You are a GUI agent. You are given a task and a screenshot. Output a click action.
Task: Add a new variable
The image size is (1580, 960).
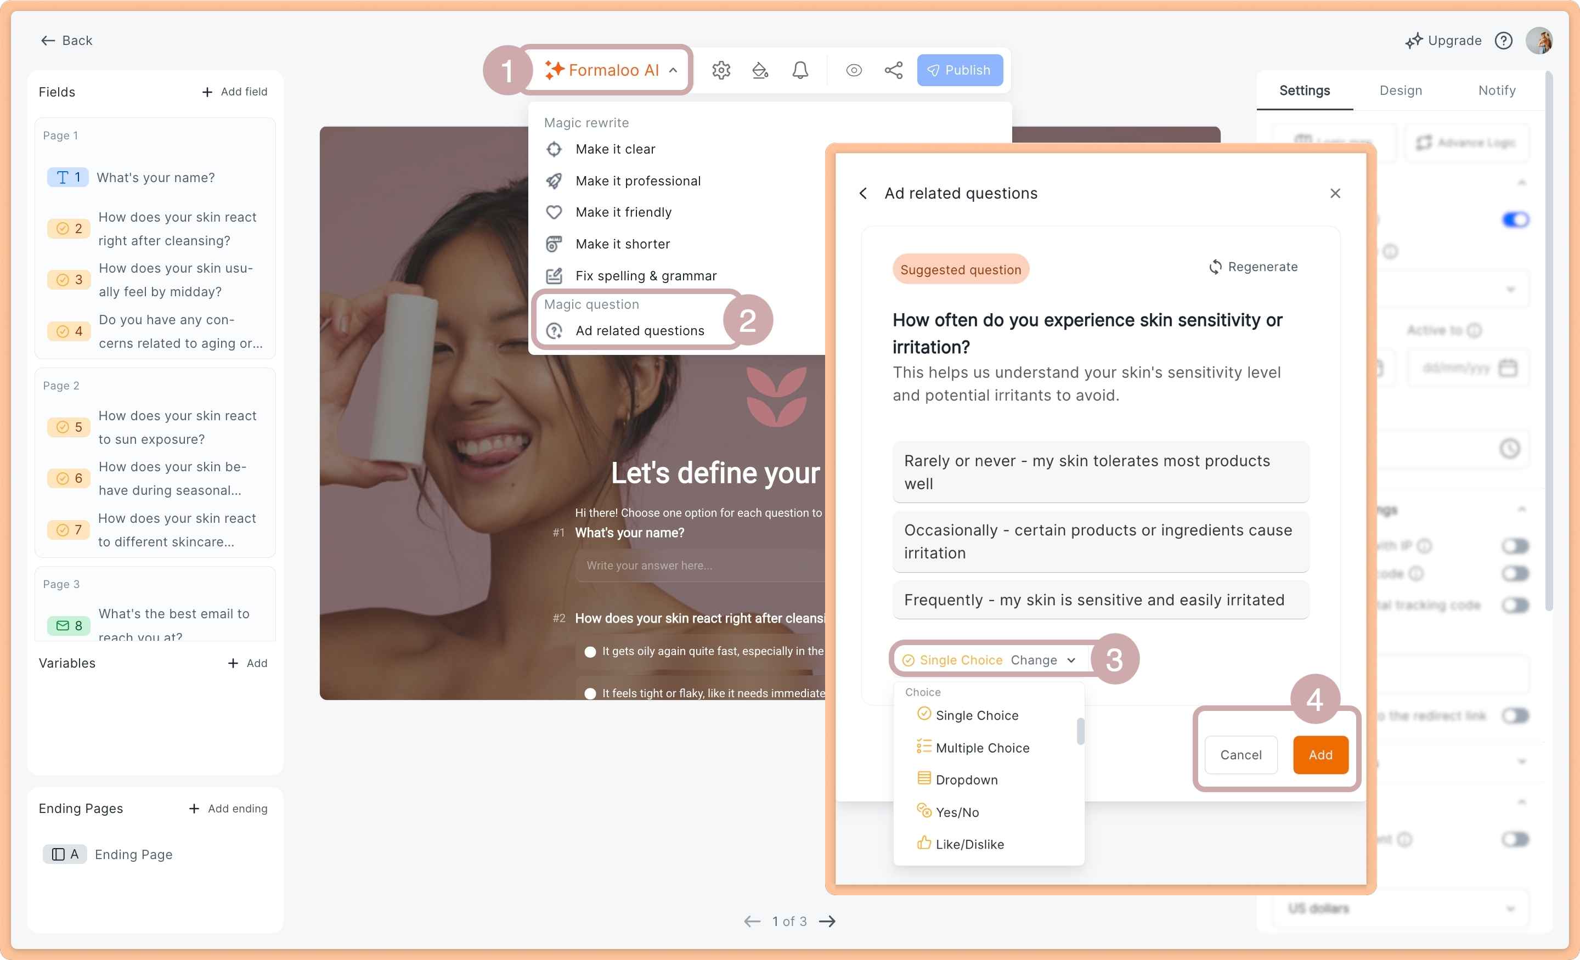[247, 663]
